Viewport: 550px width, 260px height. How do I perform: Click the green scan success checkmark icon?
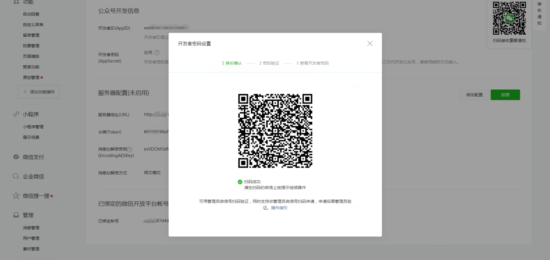[x=240, y=182]
